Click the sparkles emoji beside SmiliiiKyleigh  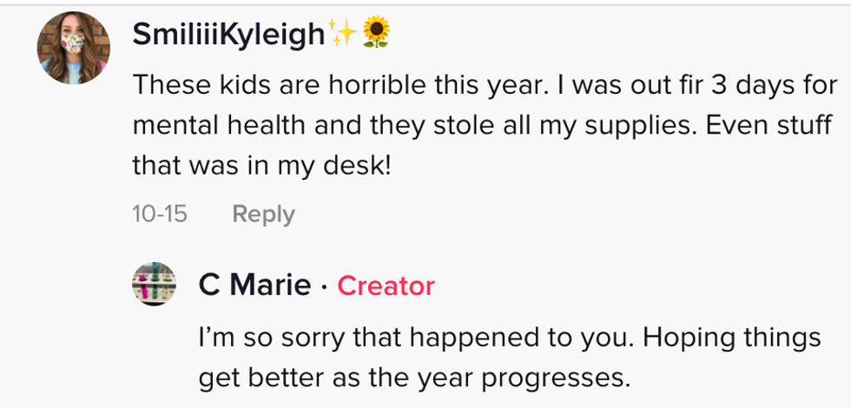(343, 34)
